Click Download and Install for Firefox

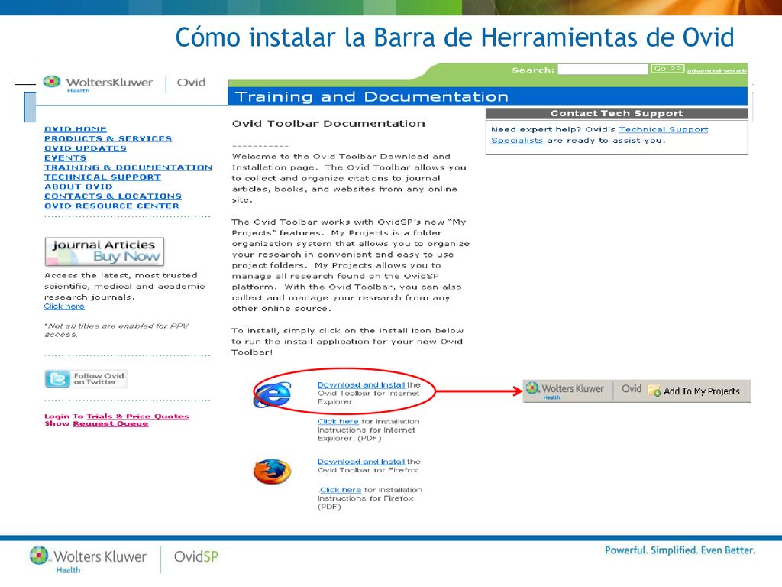point(361,462)
